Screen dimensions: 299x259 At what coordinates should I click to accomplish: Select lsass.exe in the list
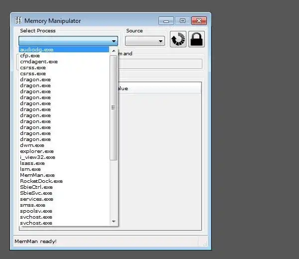pos(64,163)
